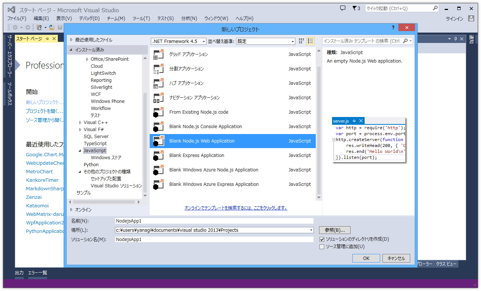
Task: Click the Blank Express Application icon
Action: (x=159, y=155)
